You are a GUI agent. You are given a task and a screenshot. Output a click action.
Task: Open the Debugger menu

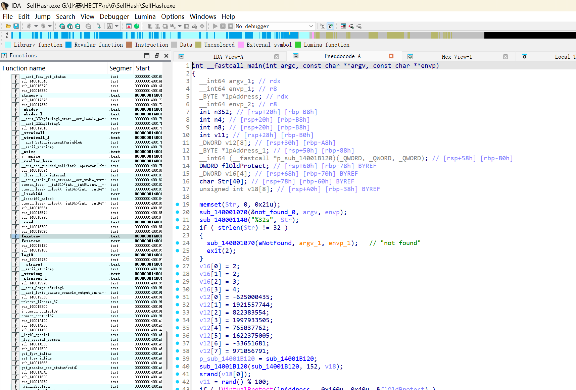[114, 16]
